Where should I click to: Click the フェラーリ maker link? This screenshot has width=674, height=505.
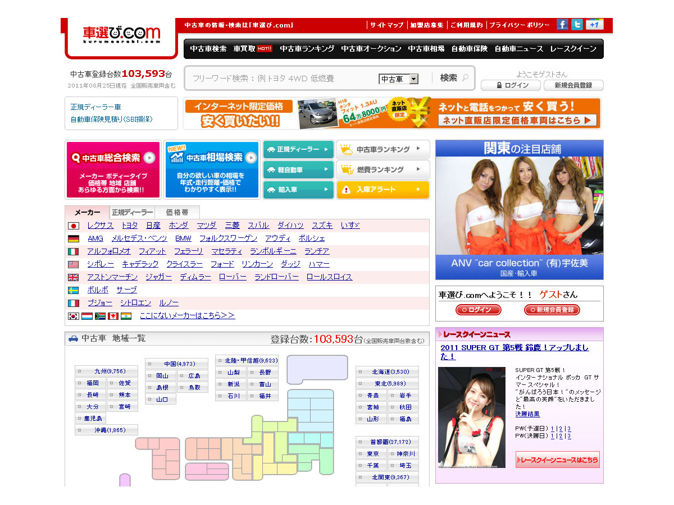coord(189,251)
